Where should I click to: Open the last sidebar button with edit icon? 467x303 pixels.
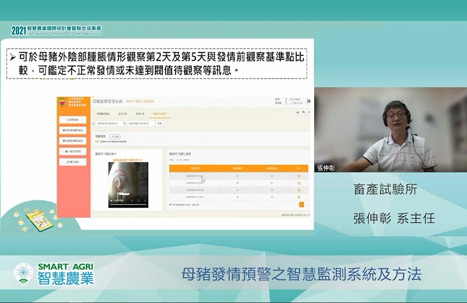(73, 162)
